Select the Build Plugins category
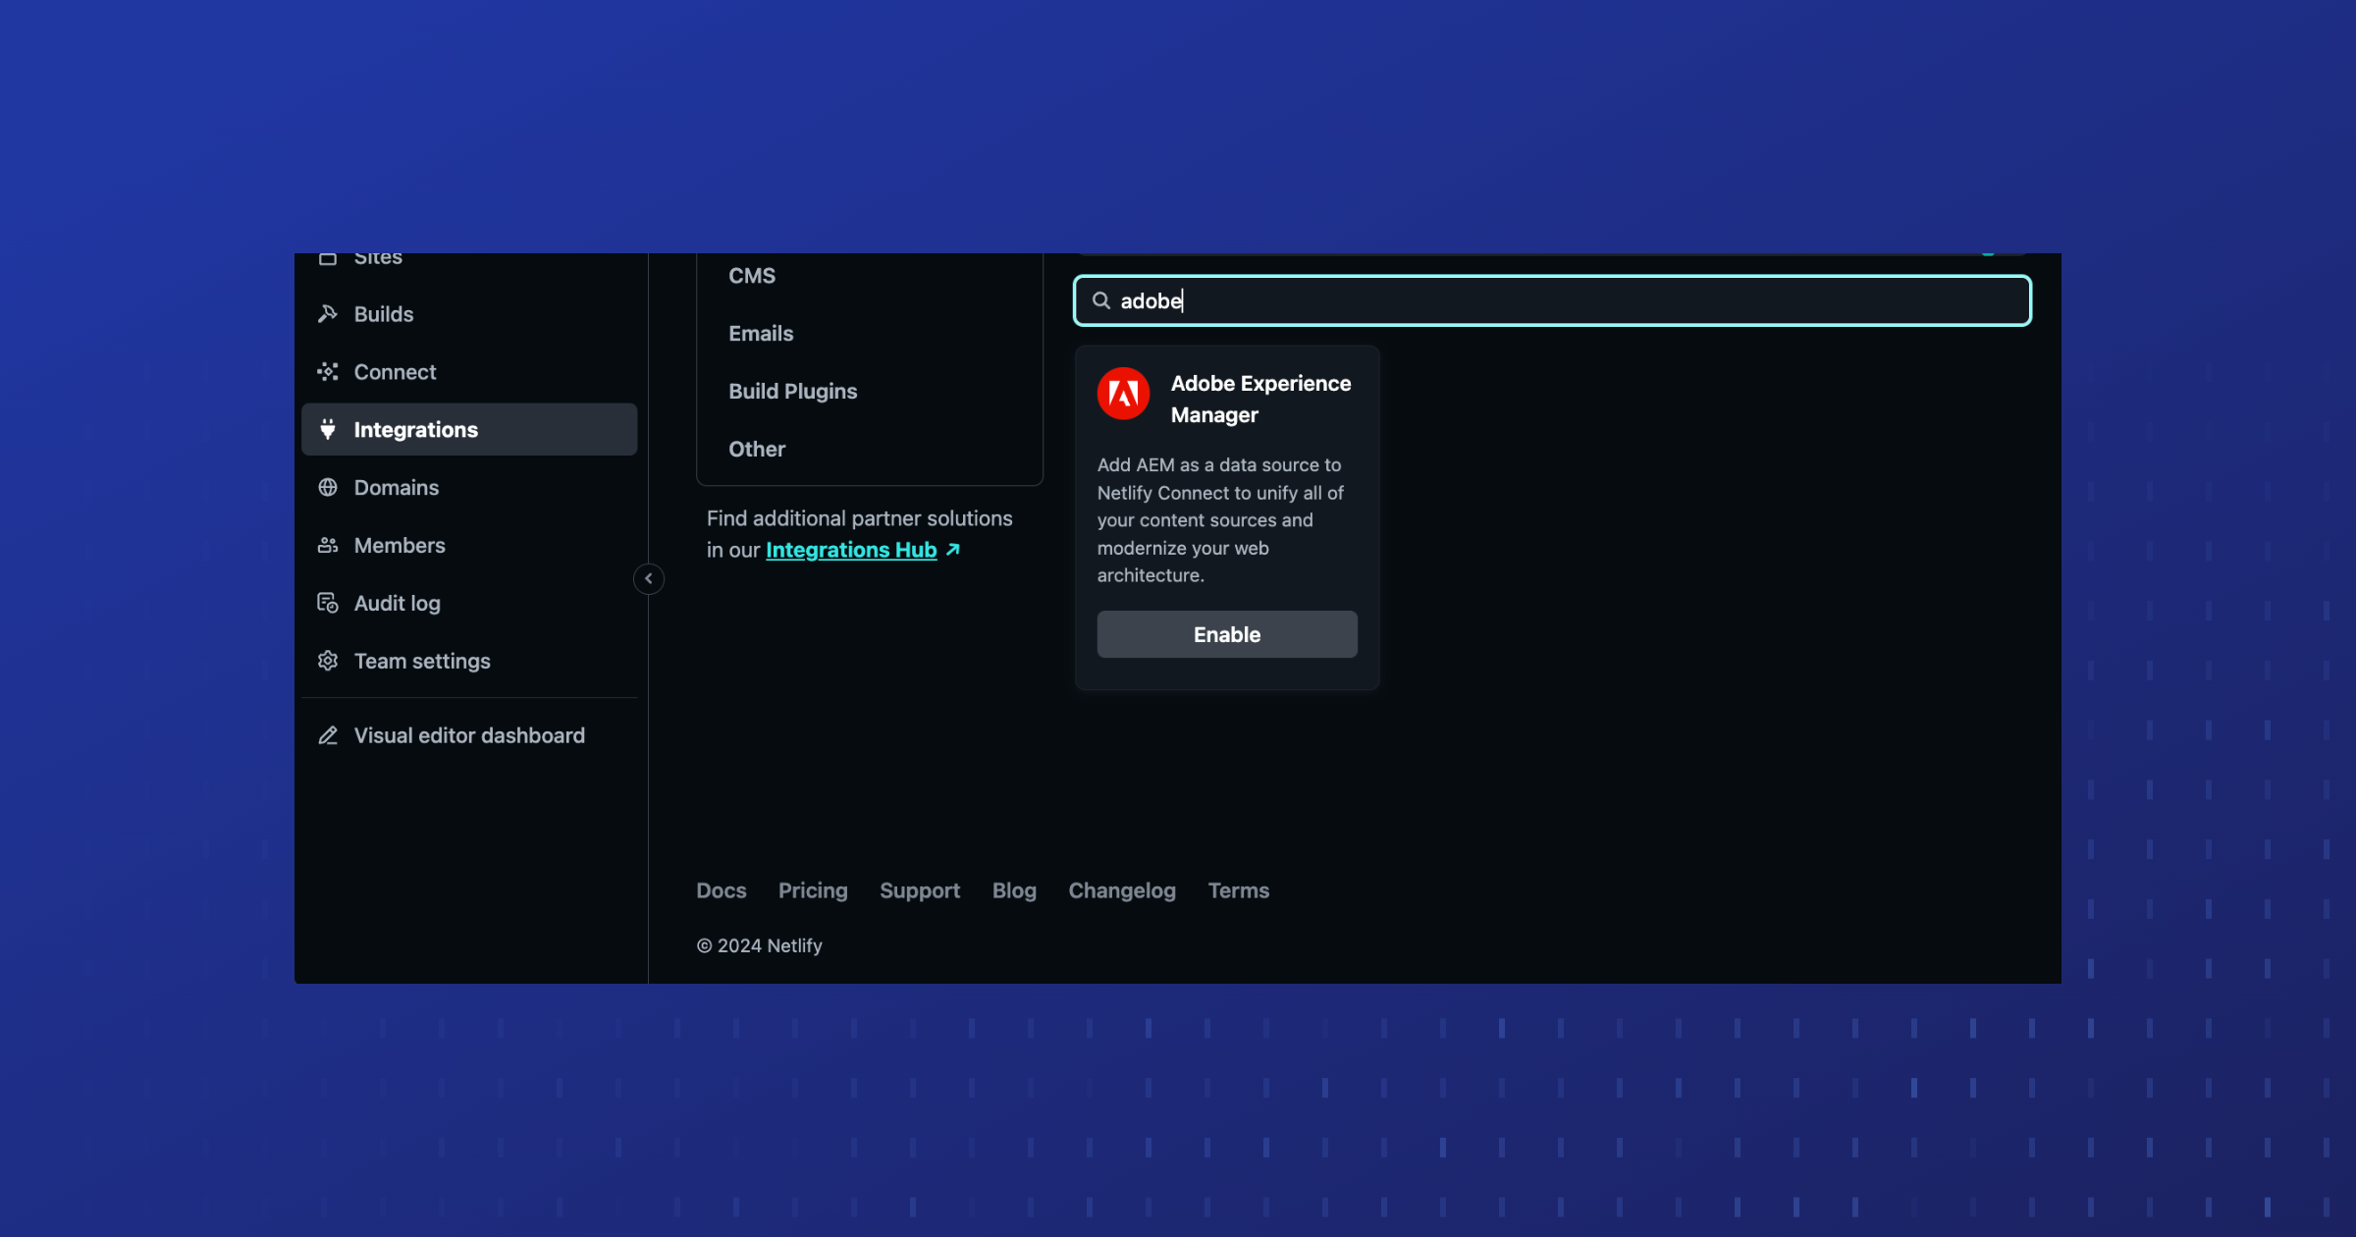 (792, 392)
